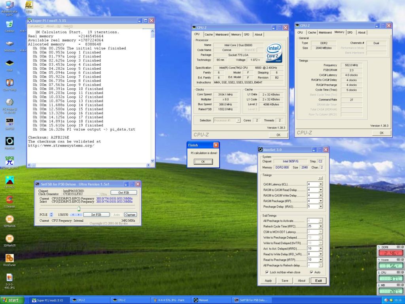Launch 3DMark06 desktop shortcut
Viewport: 405px width, 304px height.
[9, 221]
